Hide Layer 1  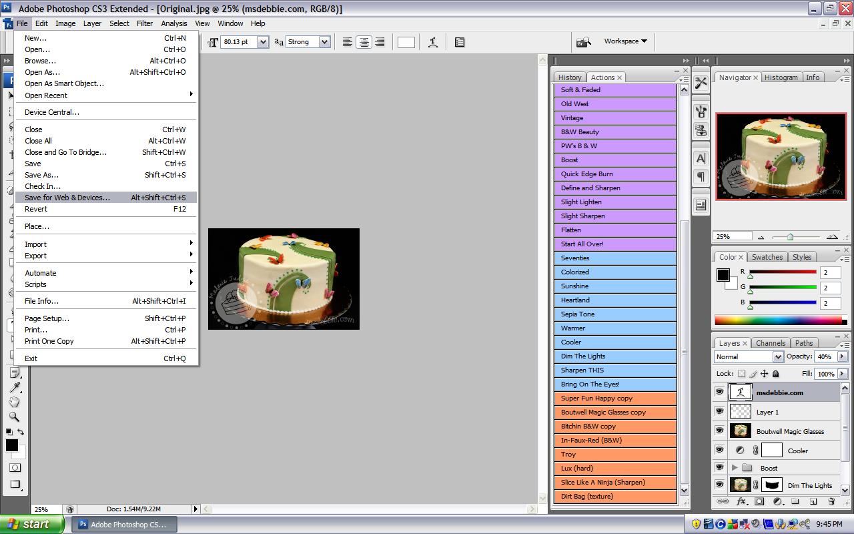[x=720, y=412]
